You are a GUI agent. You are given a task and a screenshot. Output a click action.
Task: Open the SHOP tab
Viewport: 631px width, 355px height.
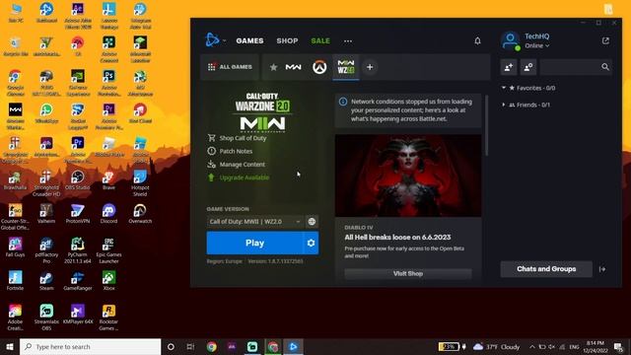(x=287, y=40)
